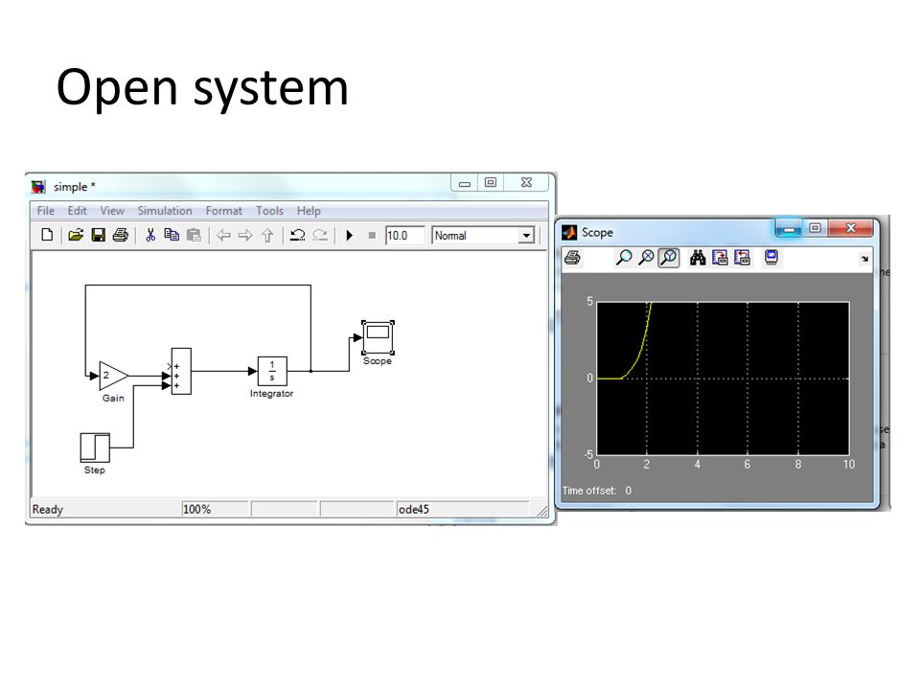Close the Scope window

tap(851, 228)
